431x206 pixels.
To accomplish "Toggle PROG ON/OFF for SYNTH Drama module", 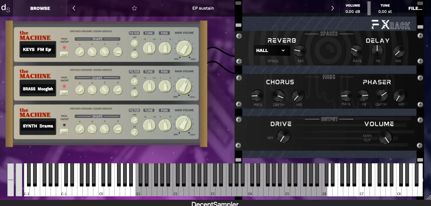I will (64, 131).
